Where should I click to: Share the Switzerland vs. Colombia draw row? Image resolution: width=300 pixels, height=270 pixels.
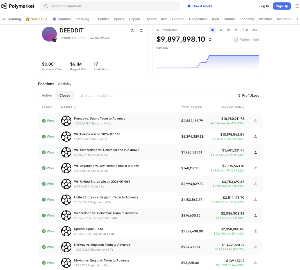pos(256,152)
